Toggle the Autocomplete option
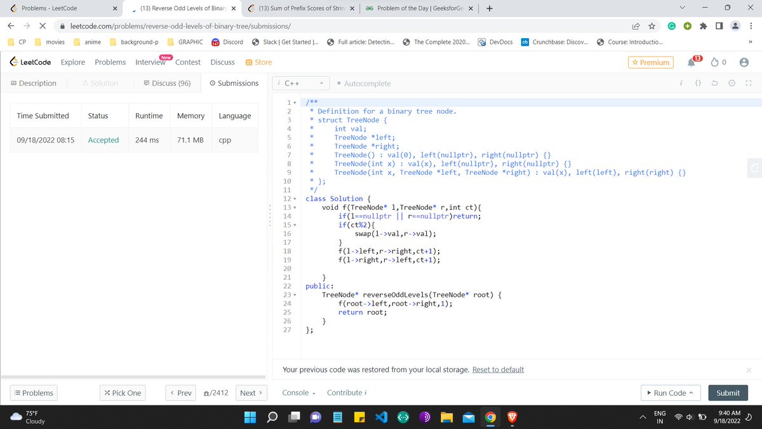The width and height of the screenshot is (762, 429). coord(364,83)
